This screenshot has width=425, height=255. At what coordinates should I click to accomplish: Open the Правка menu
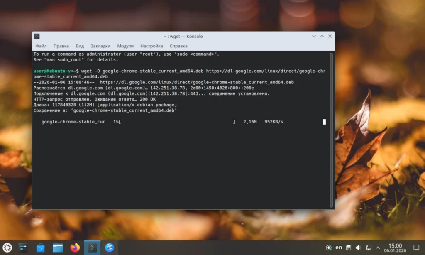pos(61,46)
